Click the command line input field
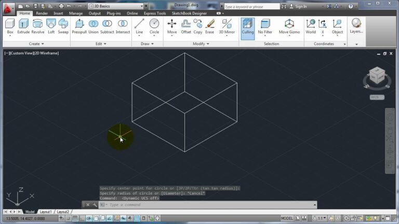Screen dimensions: 399x224 (197, 205)
